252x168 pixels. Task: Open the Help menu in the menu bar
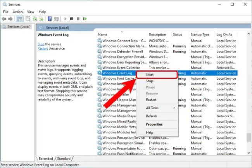(x=42, y=12)
